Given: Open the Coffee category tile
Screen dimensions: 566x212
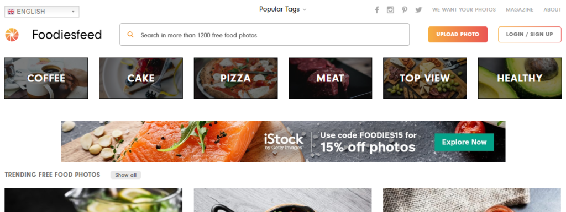Looking at the screenshot, I should (x=46, y=78).
